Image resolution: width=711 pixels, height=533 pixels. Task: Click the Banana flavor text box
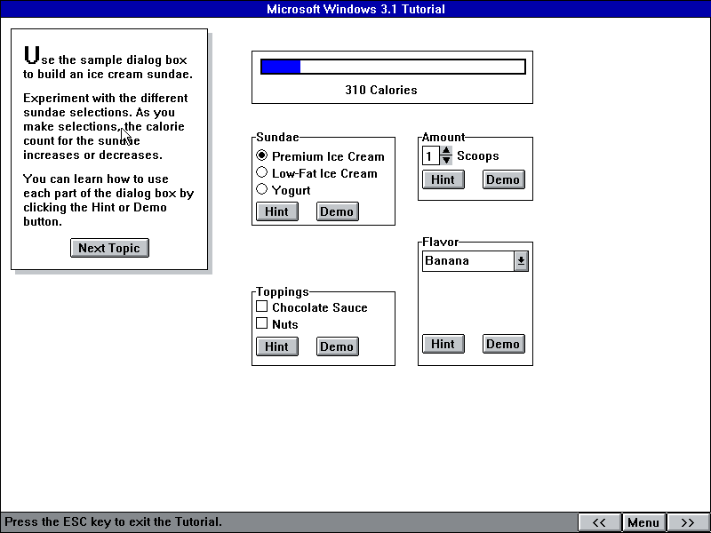(468, 261)
